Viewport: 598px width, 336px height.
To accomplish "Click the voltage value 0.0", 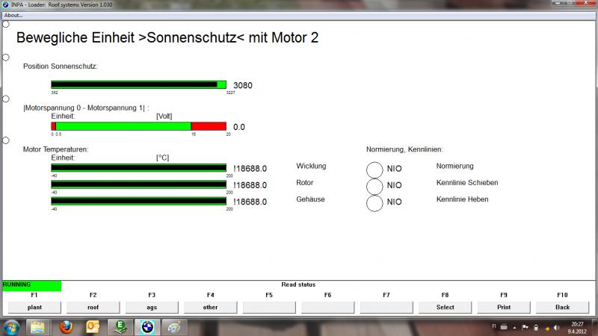I will [239, 127].
